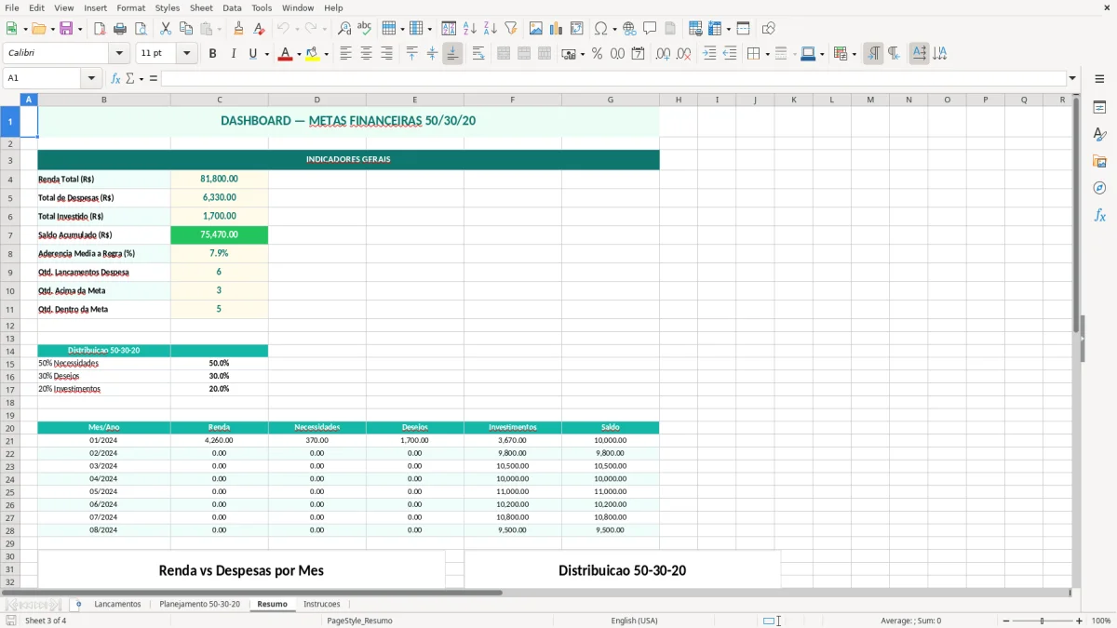Open sidebar Gallery icon
The height and width of the screenshot is (628, 1117).
[1099, 162]
